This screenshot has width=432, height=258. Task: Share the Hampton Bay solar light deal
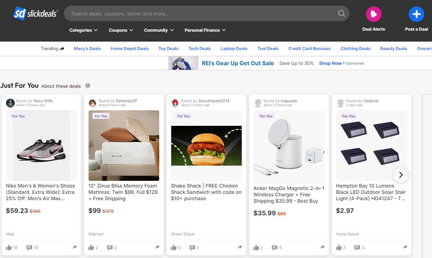405,247
